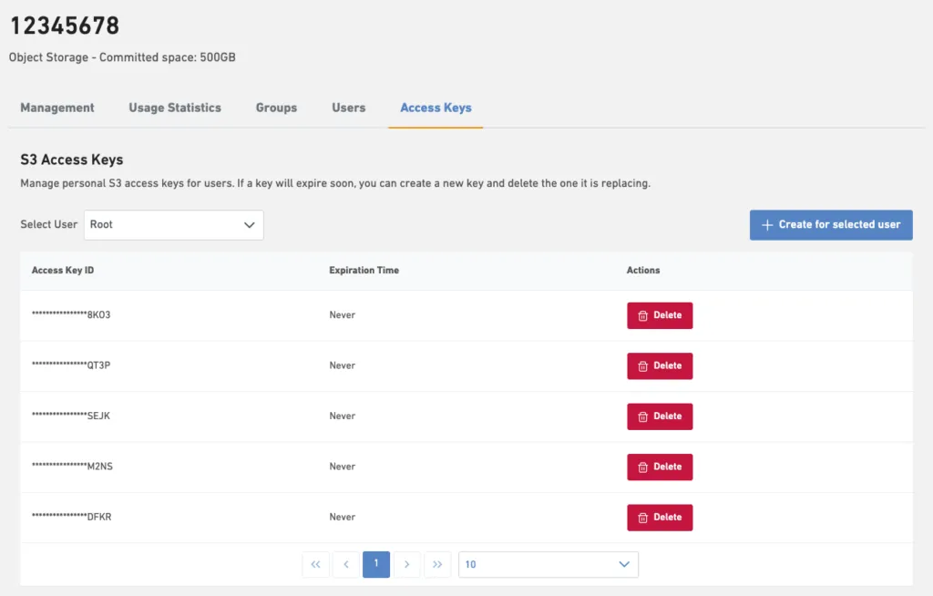Screen dimensions: 933x596
Task: Jump to last page of keys
Action: (x=437, y=564)
